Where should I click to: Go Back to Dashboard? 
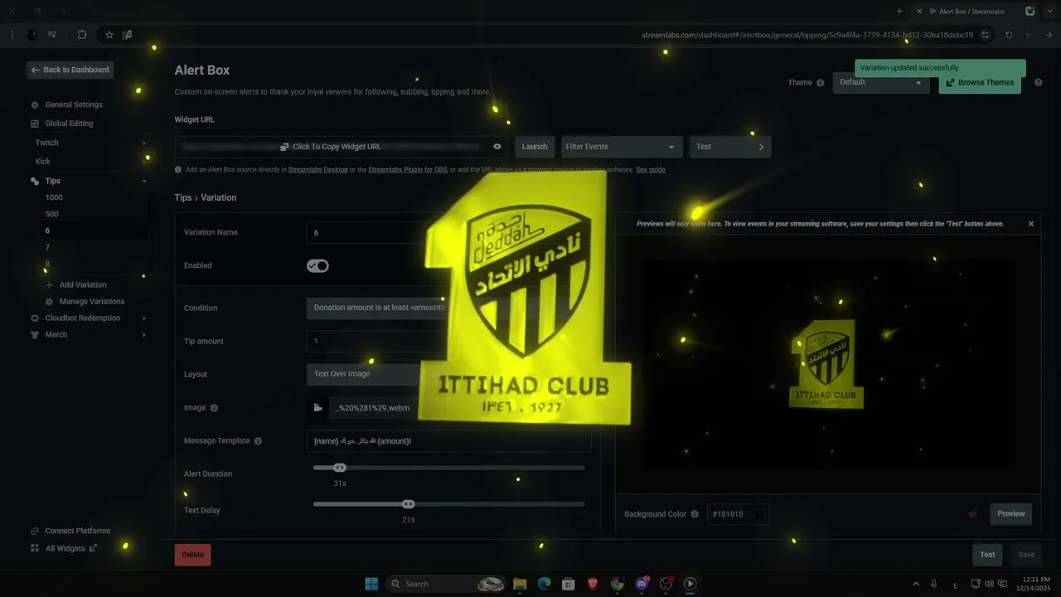[x=70, y=70]
